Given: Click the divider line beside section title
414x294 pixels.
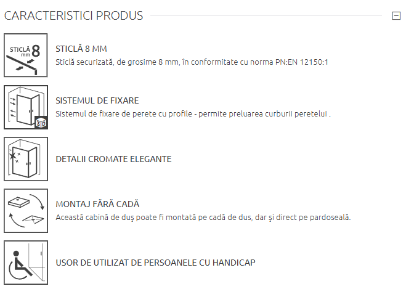Looking at the screenshot, I should point(265,16).
